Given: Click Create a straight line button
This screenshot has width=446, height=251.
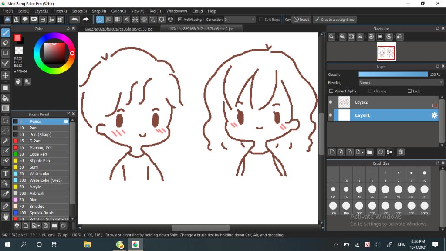Looking at the screenshot, I should tap(335, 20).
